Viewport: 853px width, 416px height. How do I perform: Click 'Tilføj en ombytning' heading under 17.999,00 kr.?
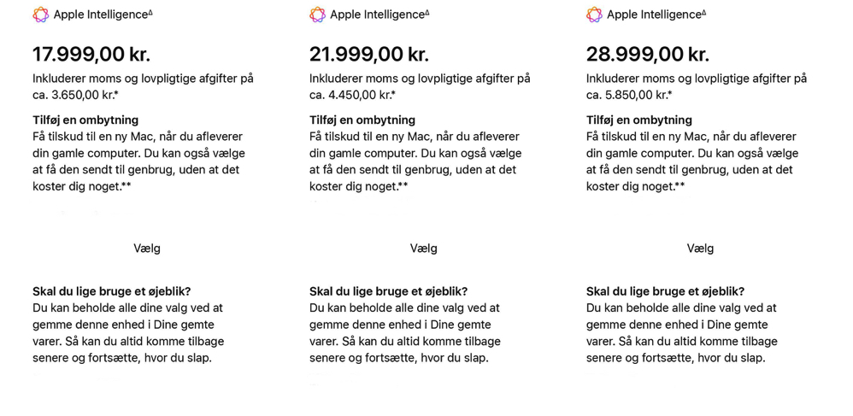coord(85,120)
